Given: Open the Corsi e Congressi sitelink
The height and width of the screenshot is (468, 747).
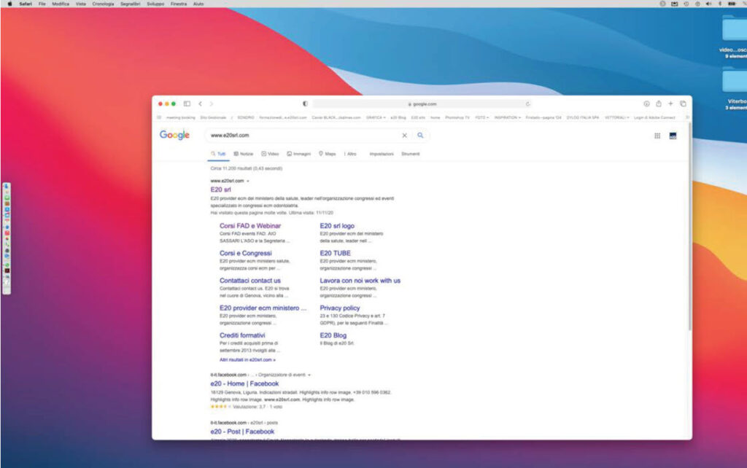Looking at the screenshot, I should coord(245,253).
